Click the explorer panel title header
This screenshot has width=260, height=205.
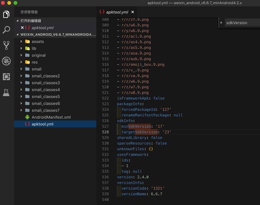click(29, 12)
